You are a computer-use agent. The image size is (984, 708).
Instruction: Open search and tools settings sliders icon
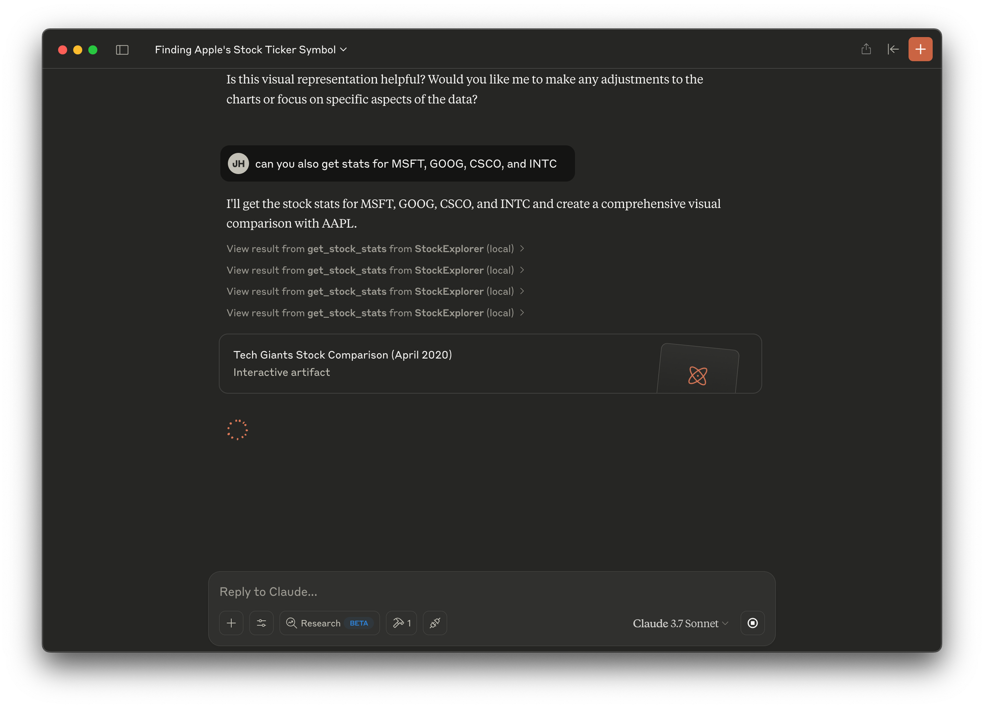(261, 623)
